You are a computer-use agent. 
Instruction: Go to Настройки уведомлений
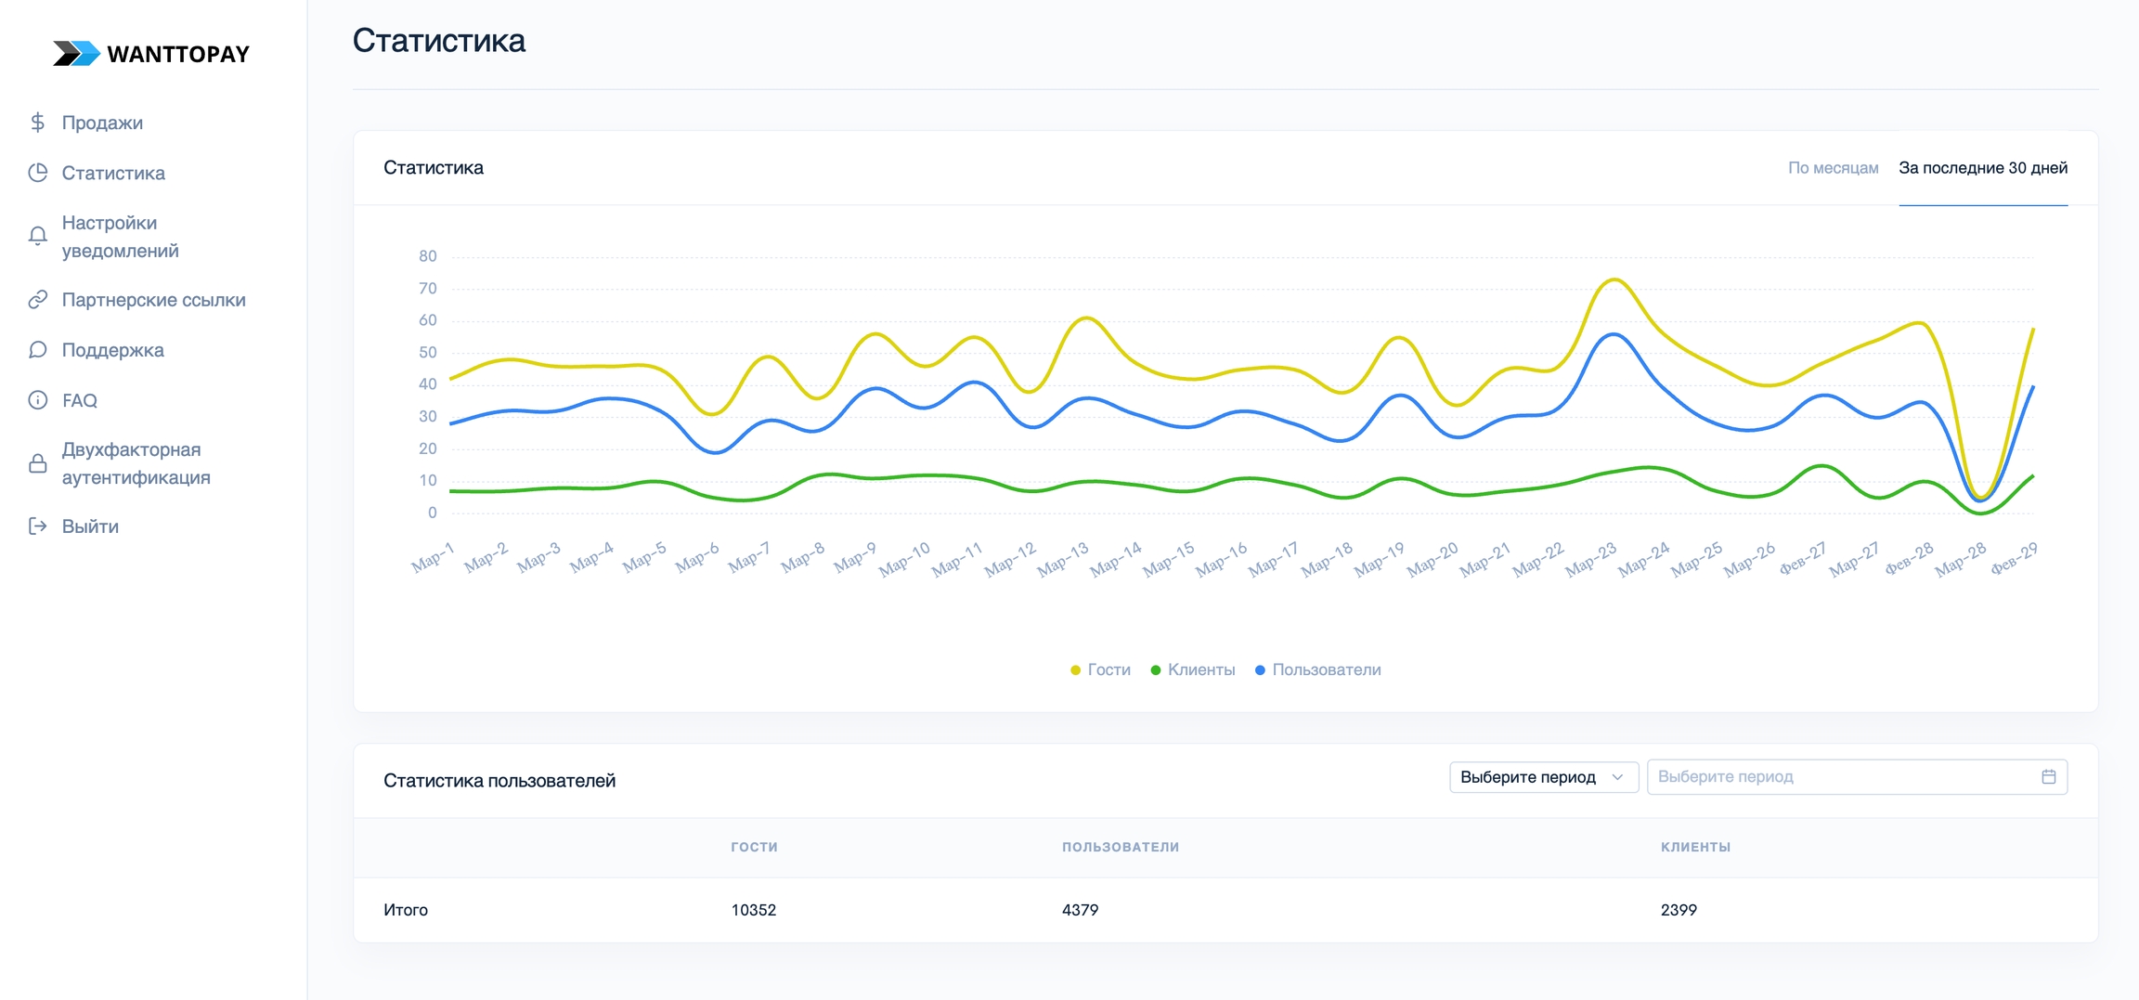click(120, 237)
